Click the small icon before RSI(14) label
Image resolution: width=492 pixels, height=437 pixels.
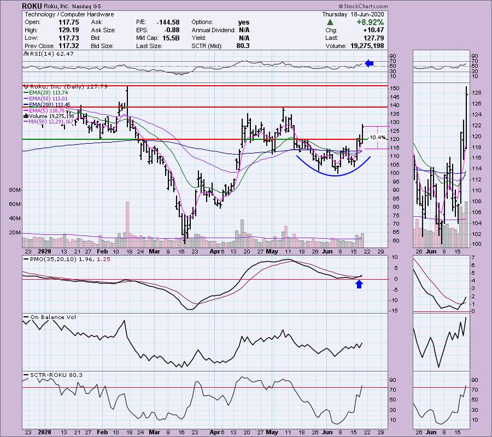coord(26,54)
